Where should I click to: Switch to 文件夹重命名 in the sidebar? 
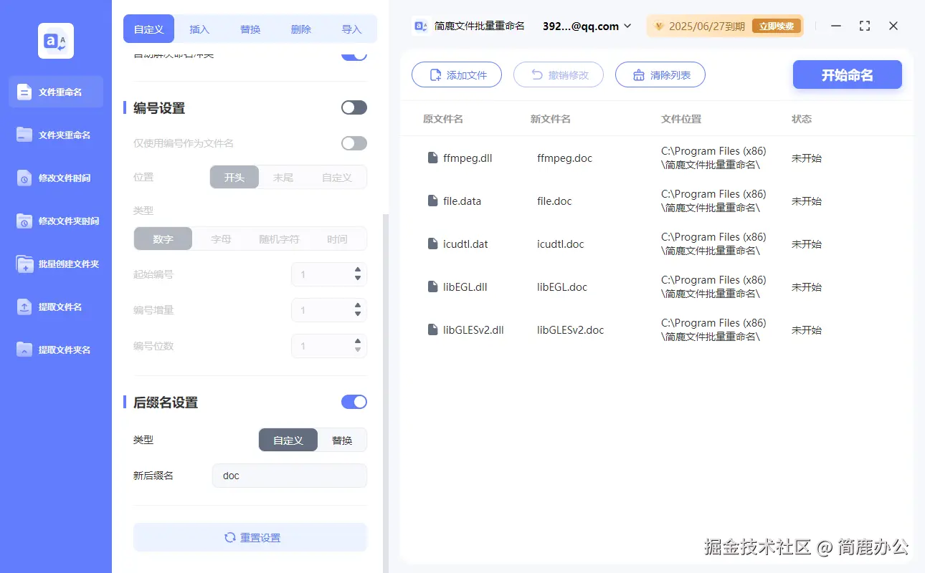(x=55, y=135)
